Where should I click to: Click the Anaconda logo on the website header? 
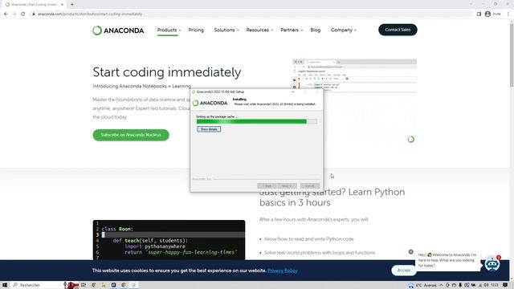coord(118,31)
